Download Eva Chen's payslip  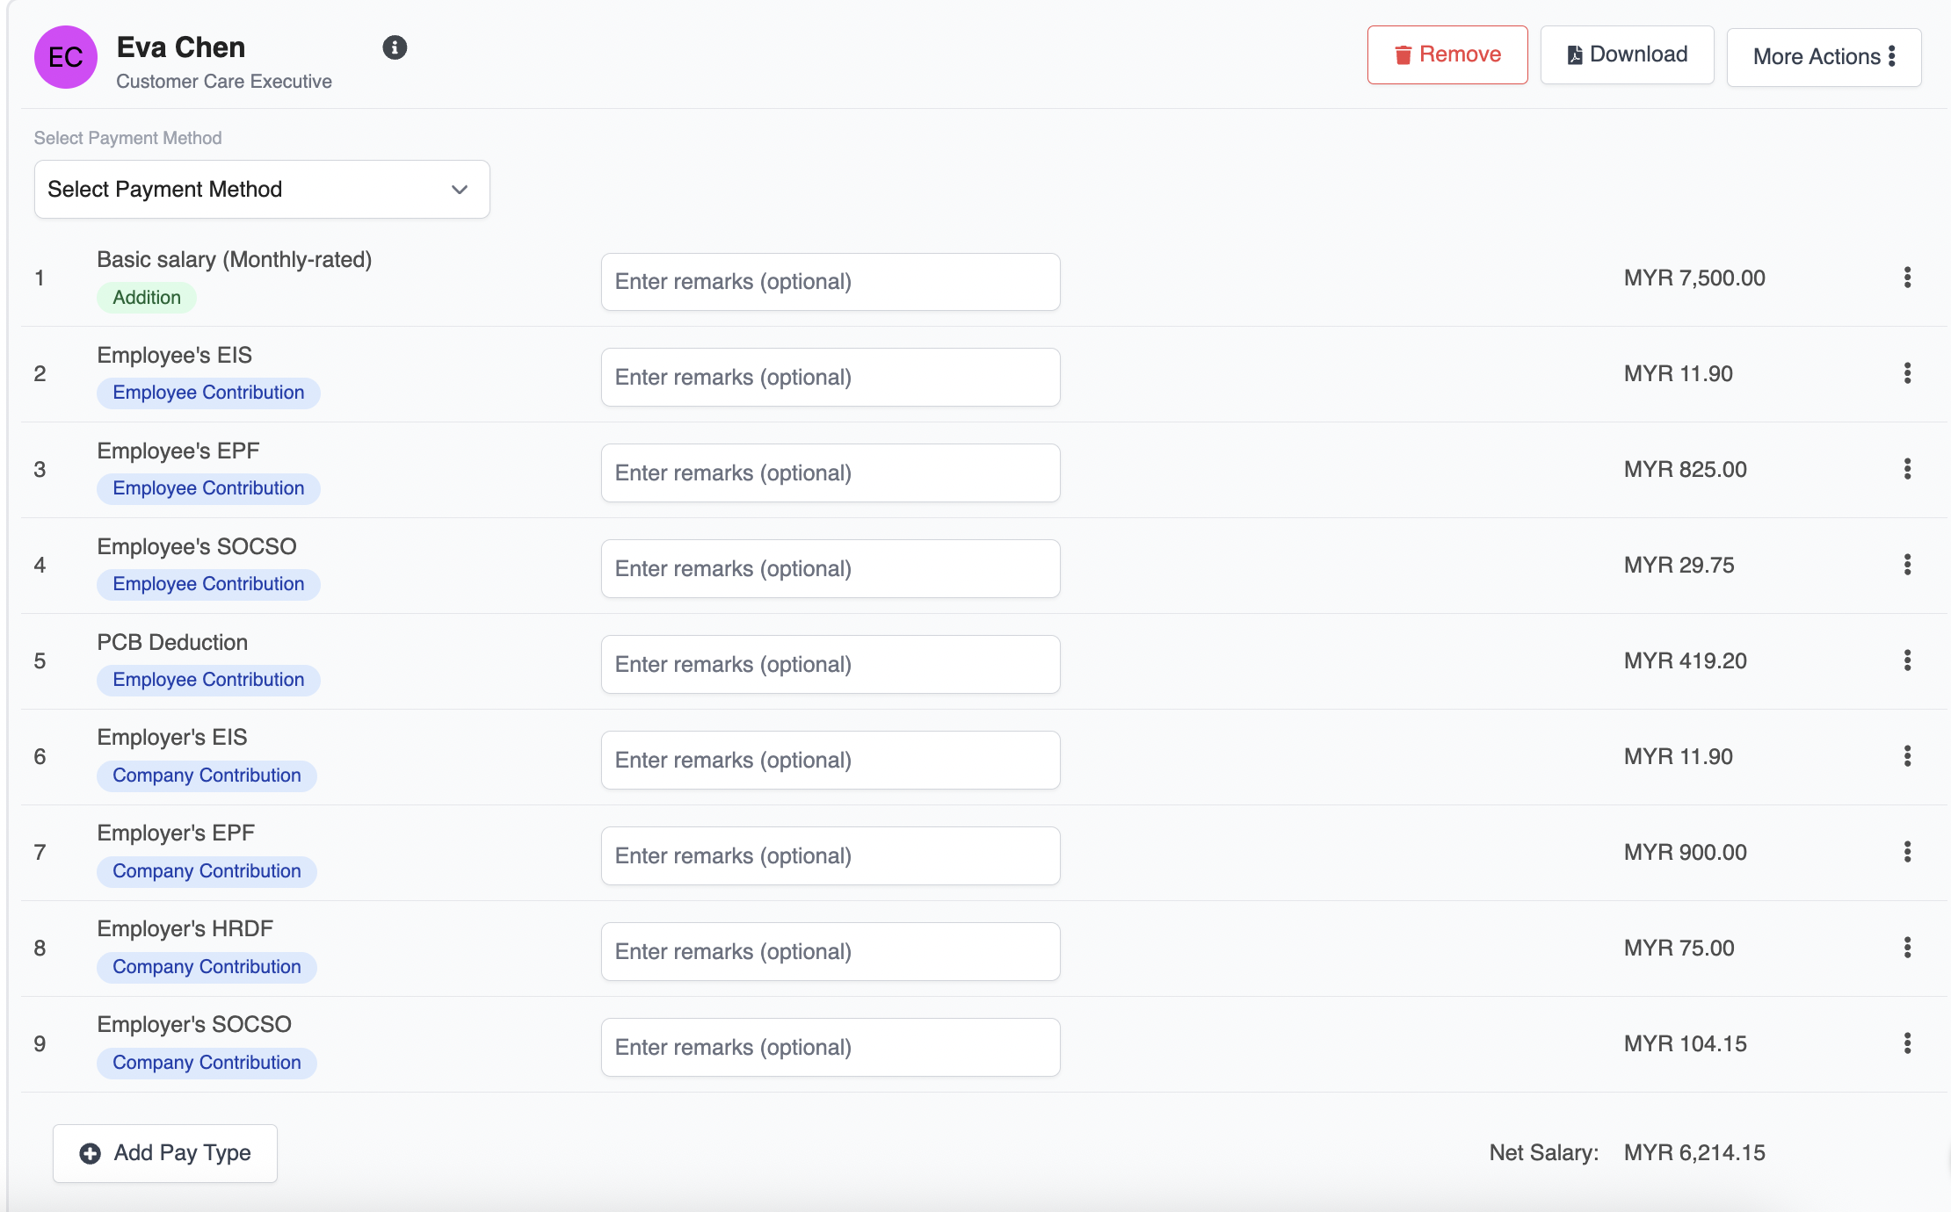1627,54
